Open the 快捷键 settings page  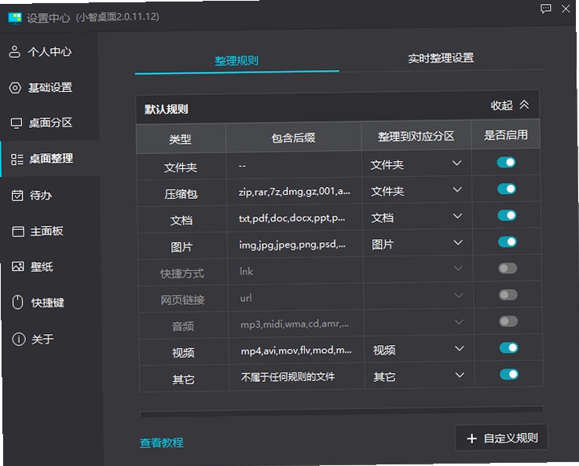[x=51, y=303]
